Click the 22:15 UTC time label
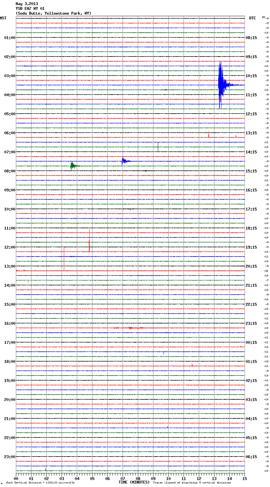Viewport: 270px width, 487px height. click(251, 304)
